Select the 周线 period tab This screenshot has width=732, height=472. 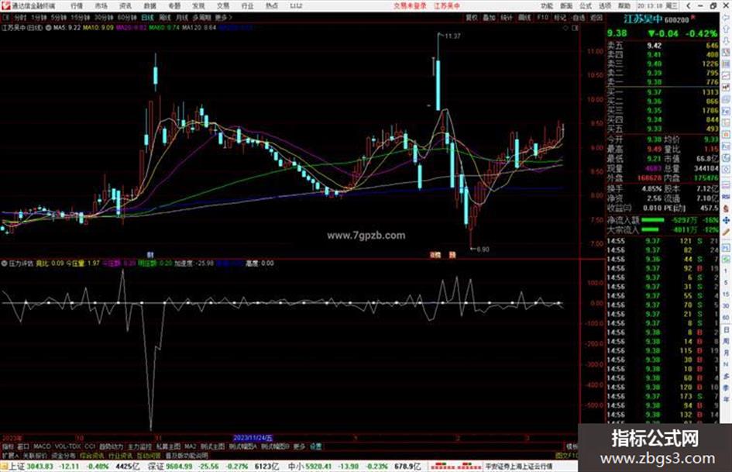[165, 17]
